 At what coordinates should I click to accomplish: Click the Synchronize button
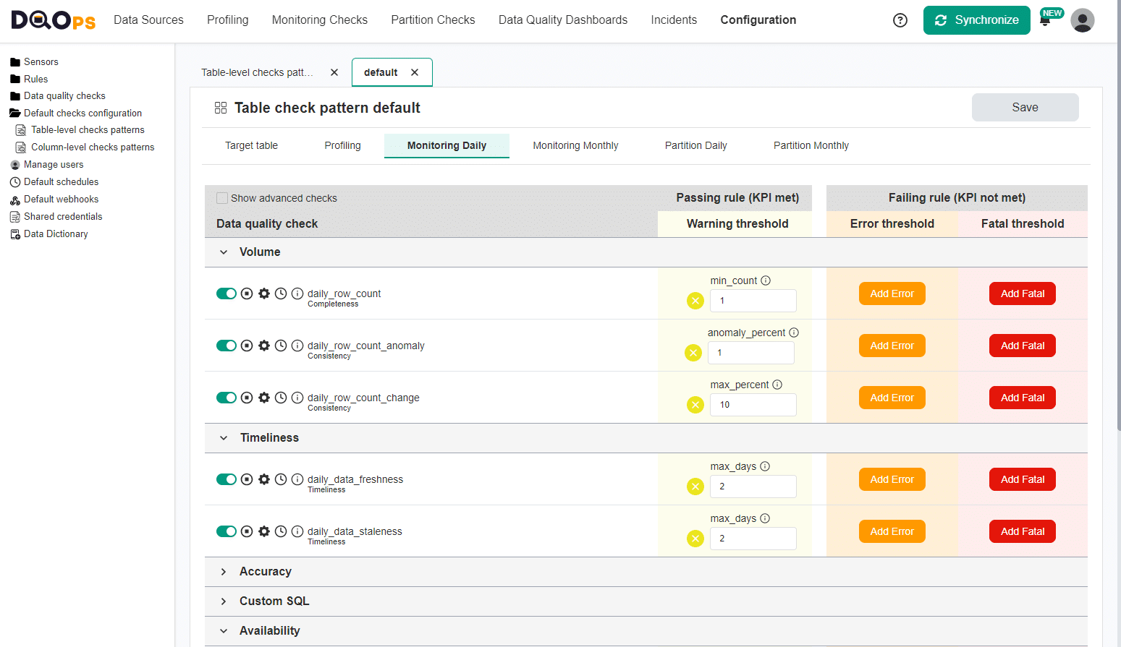coord(976,20)
